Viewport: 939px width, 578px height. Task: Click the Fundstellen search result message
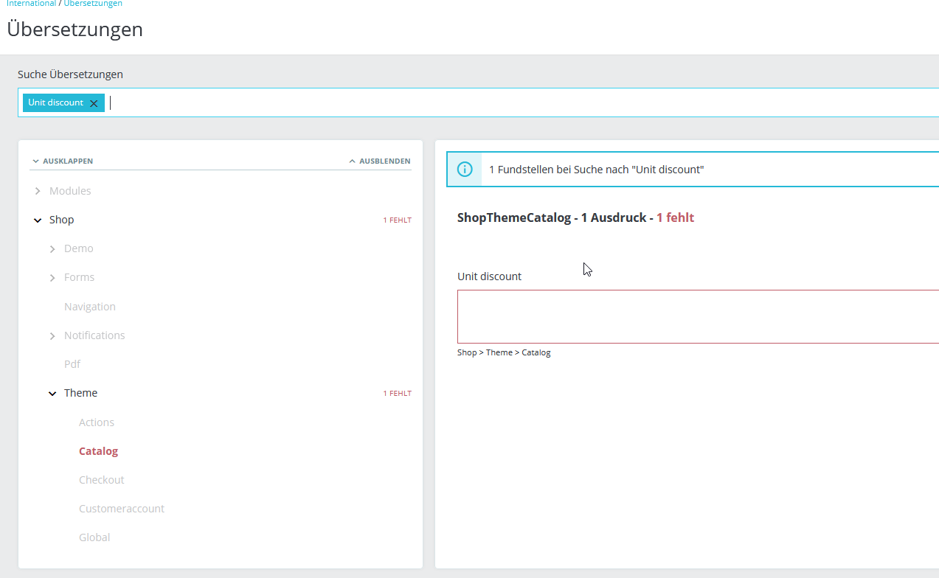(597, 170)
